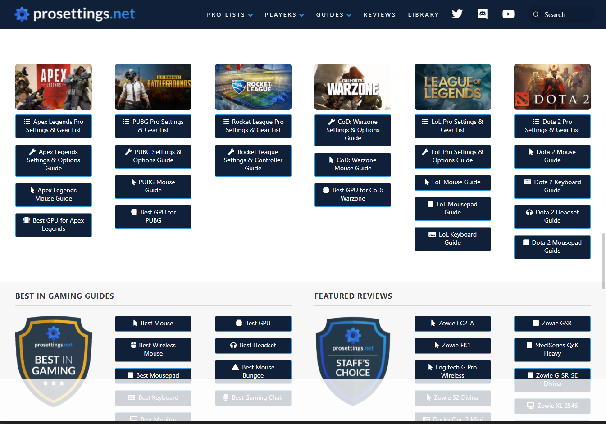Open the Zowie FK1 review
Screen dimensions: 606x424
click(453, 346)
